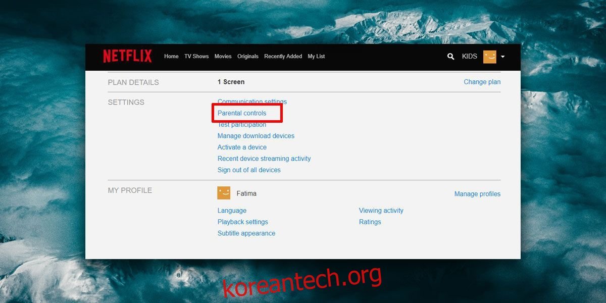
Task: Open Subtitle appearance link
Action: [246, 233]
